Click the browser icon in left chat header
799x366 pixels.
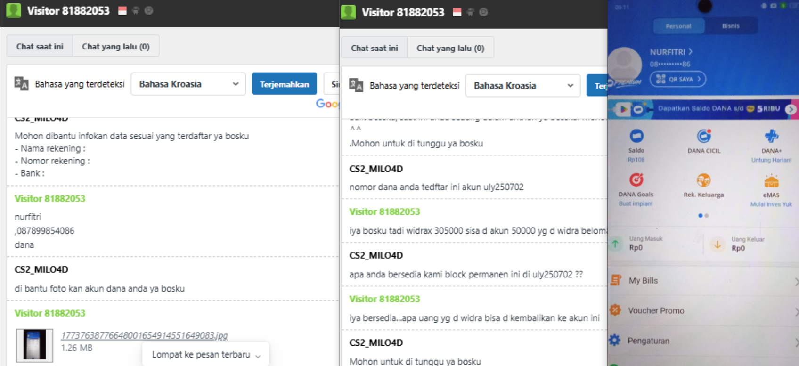[x=149, y=10]
